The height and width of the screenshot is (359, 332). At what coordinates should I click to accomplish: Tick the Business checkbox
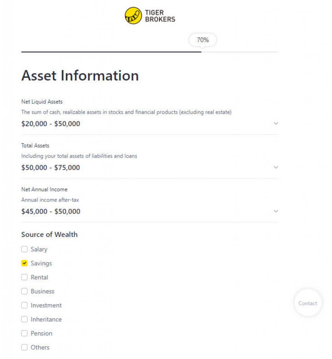[24, 291]
